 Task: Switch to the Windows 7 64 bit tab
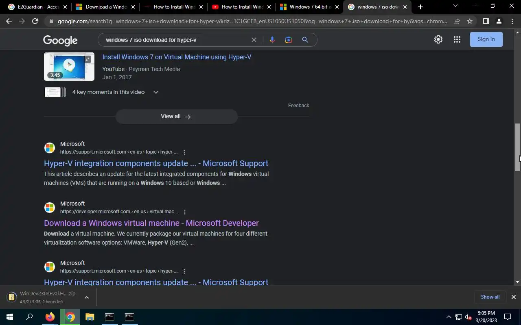click(x=309, y=7)
